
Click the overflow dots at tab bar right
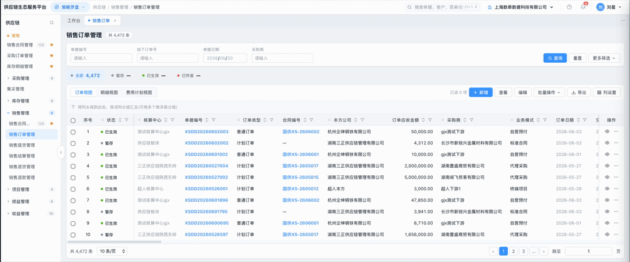click(623, 21)
